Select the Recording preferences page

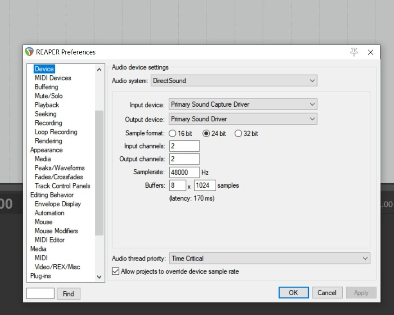(x=49, y=123)
